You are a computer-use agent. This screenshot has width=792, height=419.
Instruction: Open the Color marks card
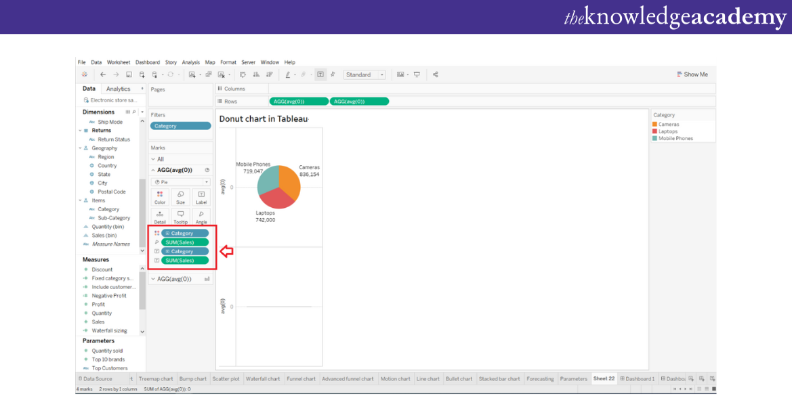click(x=160, y=197)
